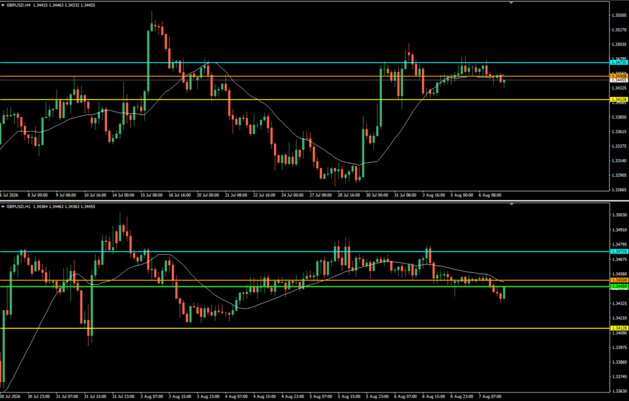Click the '3 Aug 16:00' time axis label
The height and width of the screenshot is (401, 629).
point(434,195)
